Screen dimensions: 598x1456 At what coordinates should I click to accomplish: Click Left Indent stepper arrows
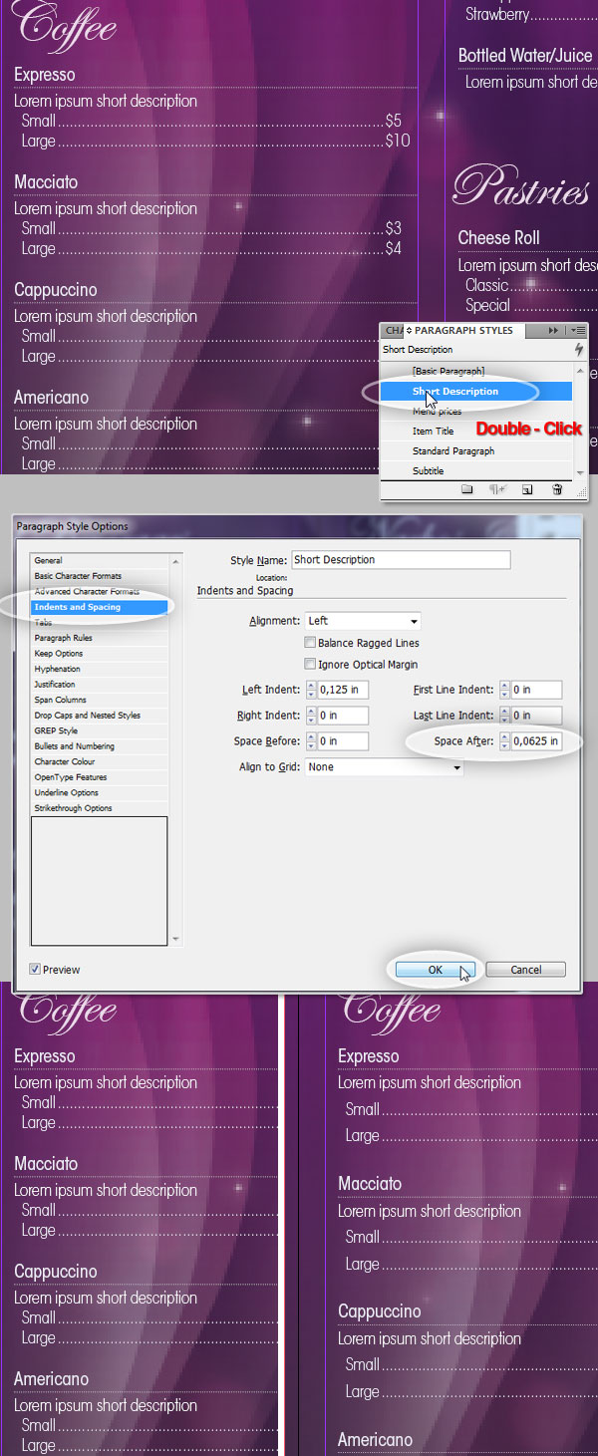point(311,690)
